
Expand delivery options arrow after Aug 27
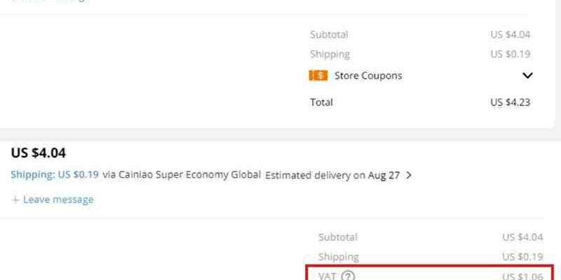(x=409, y=176)
